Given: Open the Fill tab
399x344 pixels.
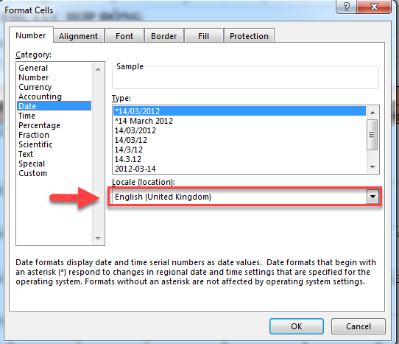Looking at the screenshot, I should tap(203, 36).
